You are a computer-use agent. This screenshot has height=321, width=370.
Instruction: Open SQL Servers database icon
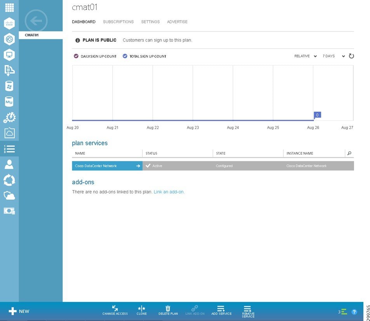pos(9,86)
